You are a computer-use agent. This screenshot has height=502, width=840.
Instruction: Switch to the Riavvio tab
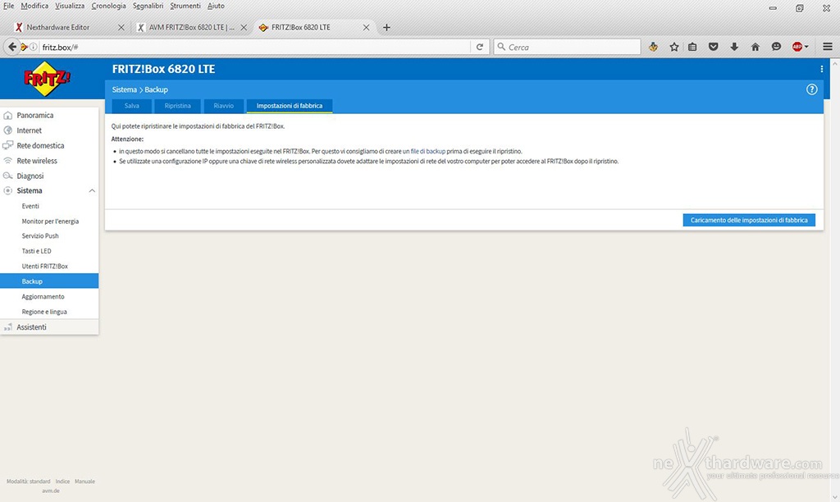[223, 106]
